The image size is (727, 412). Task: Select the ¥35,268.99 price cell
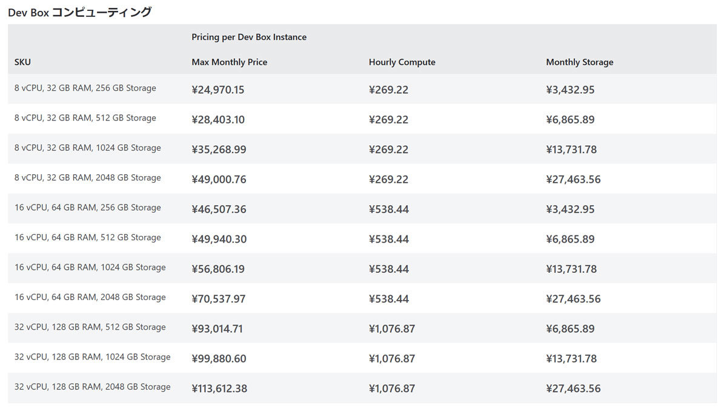tap(219, 149)
